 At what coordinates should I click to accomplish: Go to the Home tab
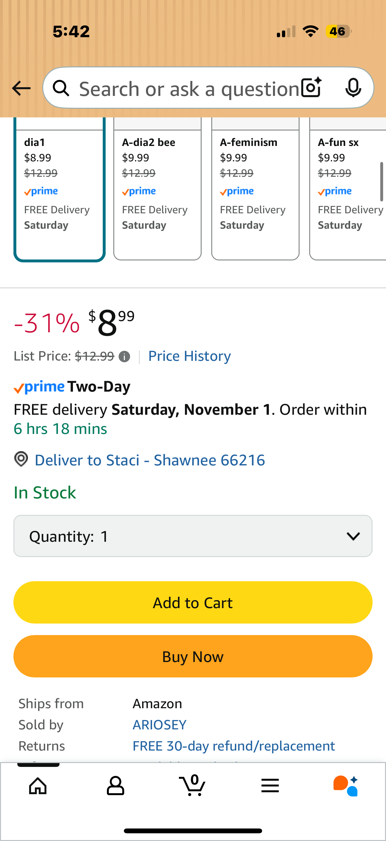pos(38,786)
